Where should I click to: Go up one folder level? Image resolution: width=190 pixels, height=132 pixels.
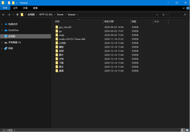coord(17,15)
